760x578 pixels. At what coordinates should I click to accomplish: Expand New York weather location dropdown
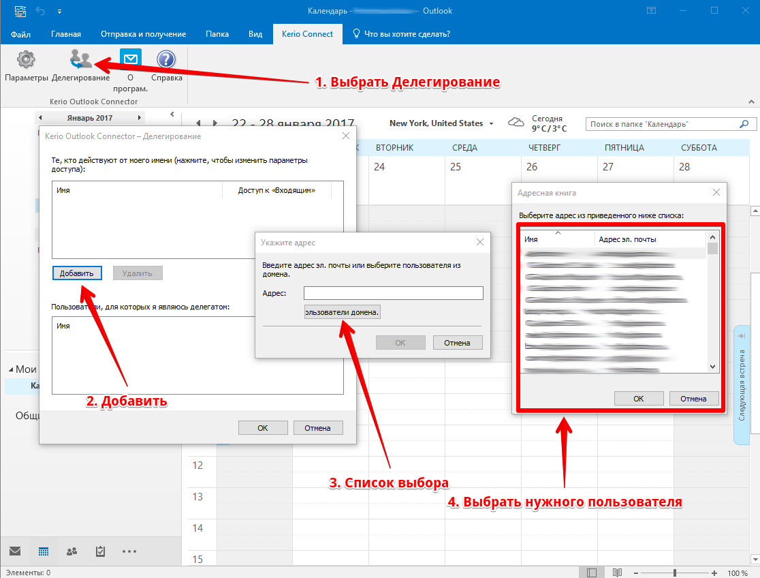pos(490,124)
